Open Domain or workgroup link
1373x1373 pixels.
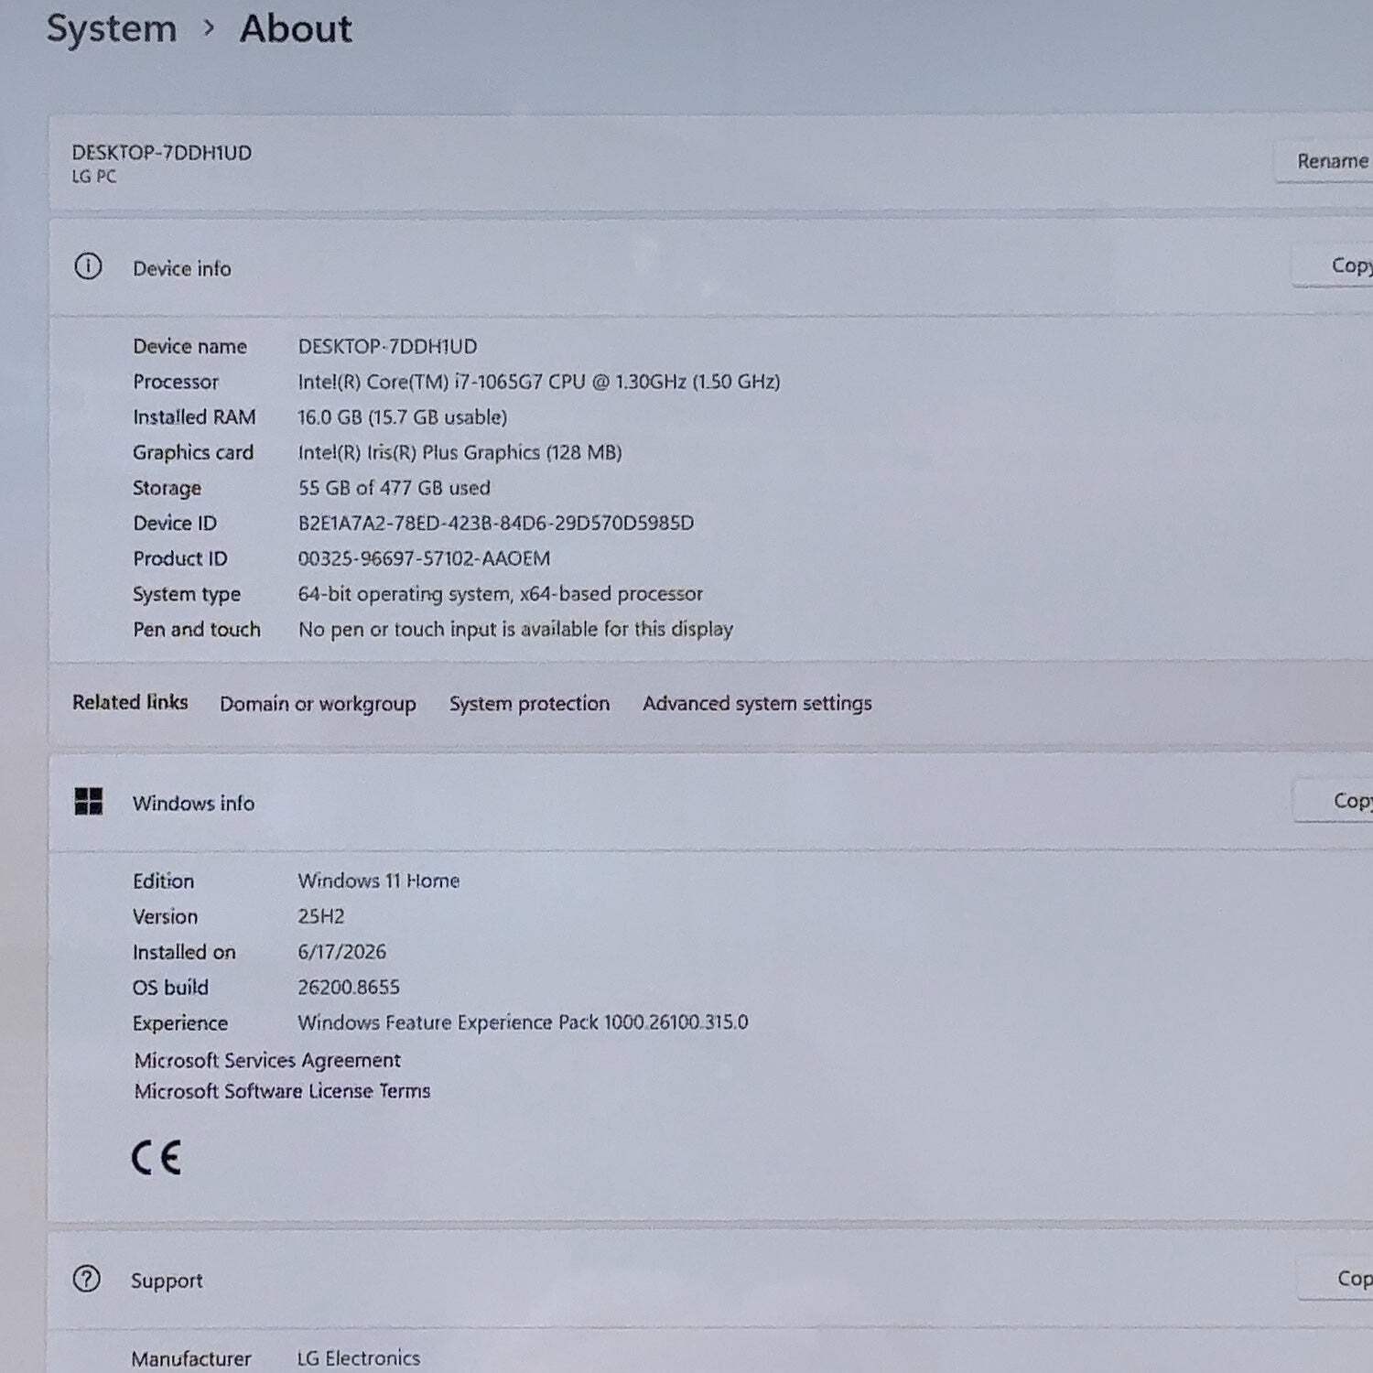coord(318,703)
